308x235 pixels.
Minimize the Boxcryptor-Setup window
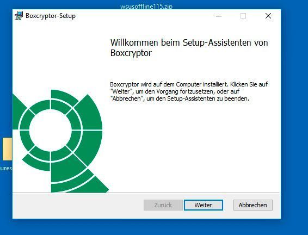[x=219, y=16]
